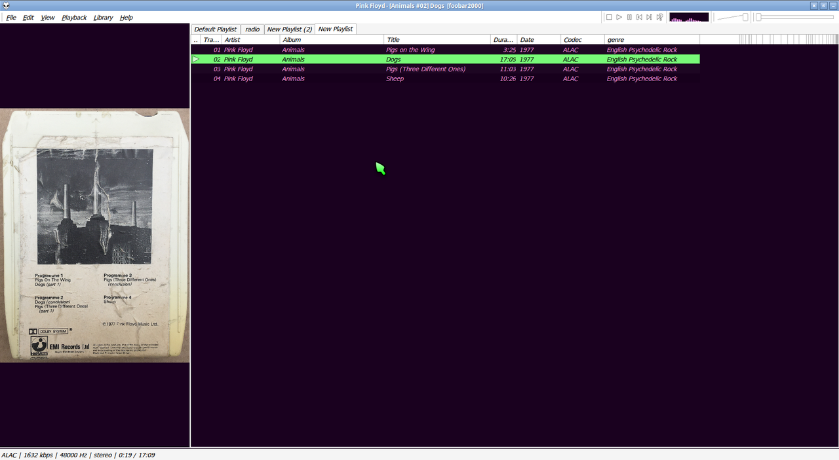Sort by the Duration column header
This screenshot has height=460, width=839.
click(x=503, y=40)
